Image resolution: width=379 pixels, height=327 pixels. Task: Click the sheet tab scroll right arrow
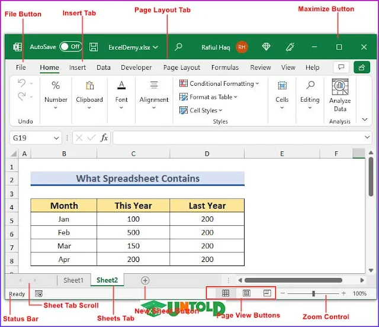click(35, 280)
